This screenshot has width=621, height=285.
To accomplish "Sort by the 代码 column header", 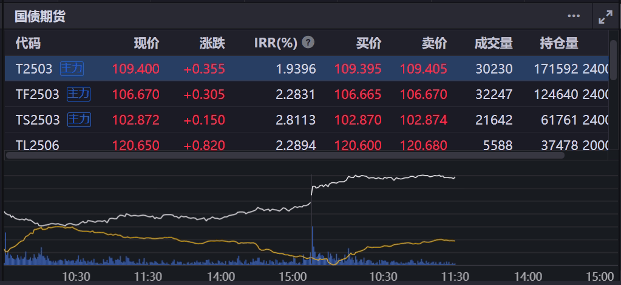I will click(x=28, y=43).
